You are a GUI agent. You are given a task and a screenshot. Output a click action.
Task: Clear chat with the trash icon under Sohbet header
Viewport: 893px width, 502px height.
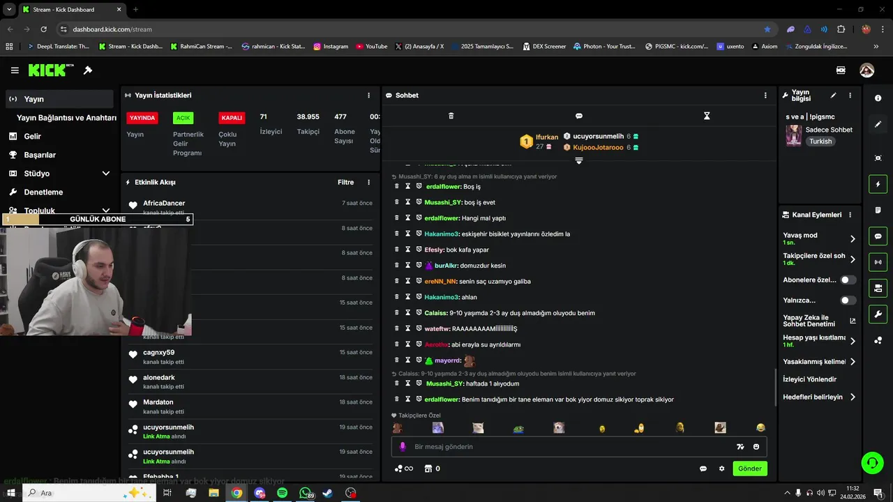coord(451,116)
